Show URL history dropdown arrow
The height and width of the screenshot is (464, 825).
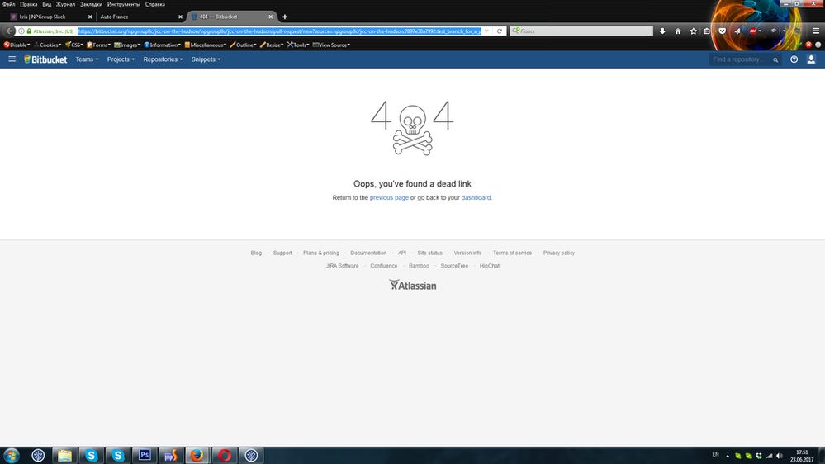486,31
